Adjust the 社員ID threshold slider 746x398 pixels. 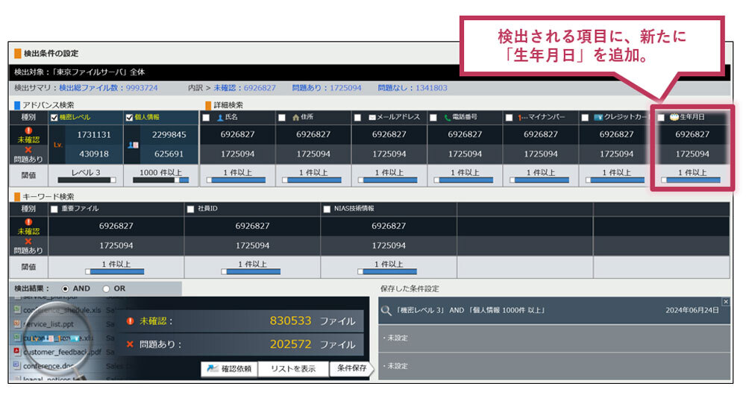(251, 271)
